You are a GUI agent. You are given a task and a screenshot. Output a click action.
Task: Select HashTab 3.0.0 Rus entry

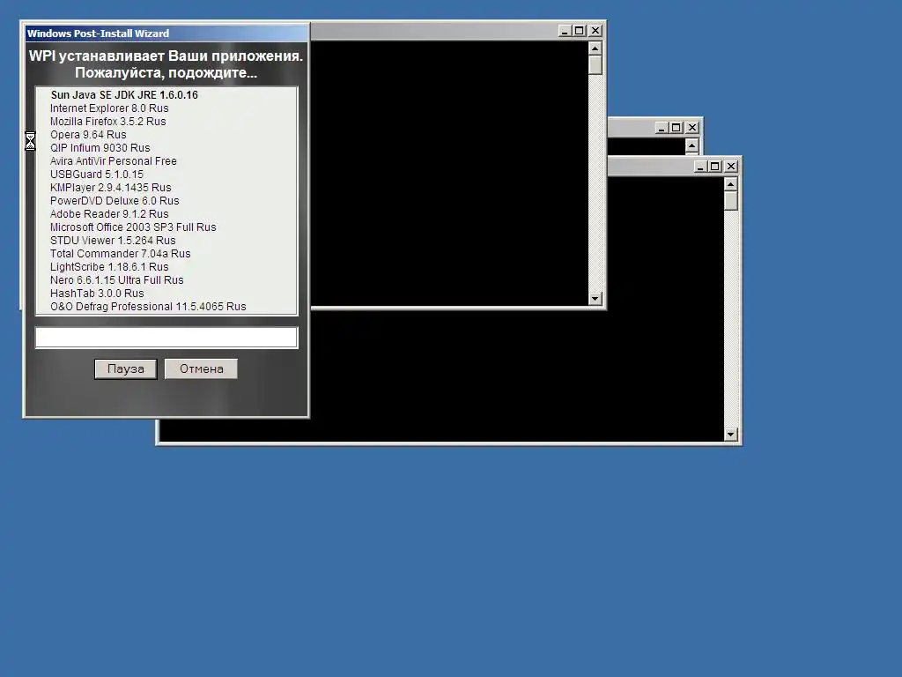(97, 294)
